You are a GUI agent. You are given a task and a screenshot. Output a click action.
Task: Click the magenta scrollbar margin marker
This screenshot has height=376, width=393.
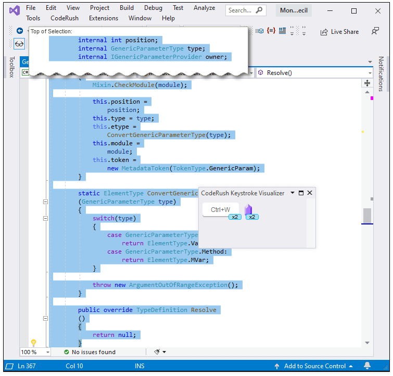coord(372,98)
